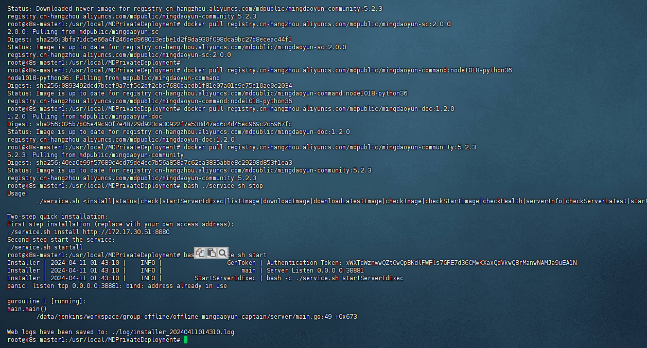647x348 pixels.
Task: Click the 'bash ./service.sh stop' command
Action: [223, 186]
